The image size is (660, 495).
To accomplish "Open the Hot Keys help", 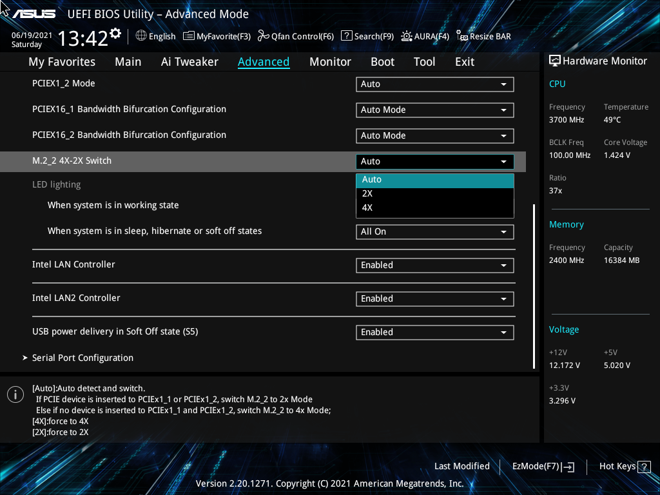I will click(x=618, y=466).
